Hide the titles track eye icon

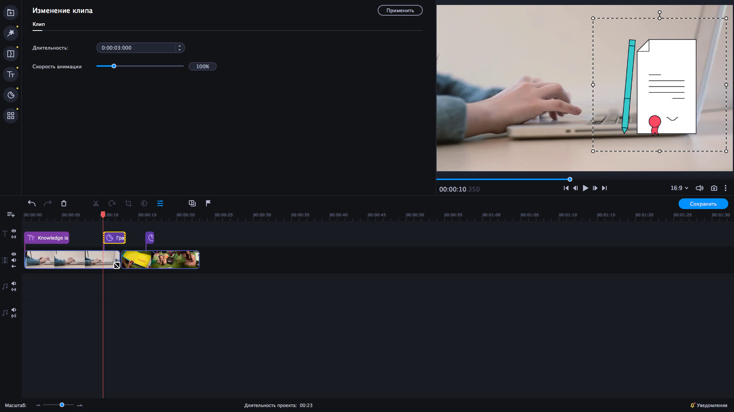click(x=14, y=231)
